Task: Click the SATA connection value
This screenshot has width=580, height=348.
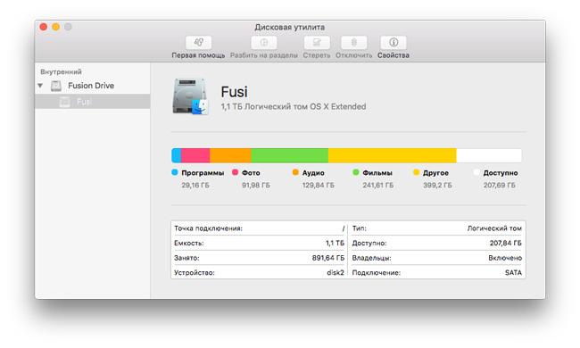Action: [x=513, y=272]
